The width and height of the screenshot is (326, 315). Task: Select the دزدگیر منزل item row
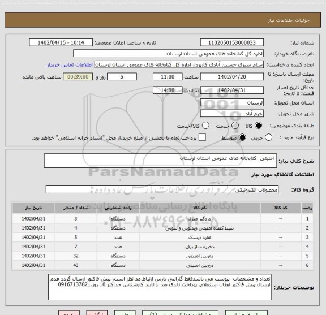[x=163, y=219]
